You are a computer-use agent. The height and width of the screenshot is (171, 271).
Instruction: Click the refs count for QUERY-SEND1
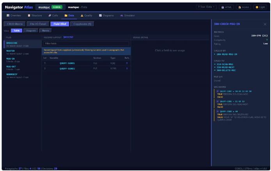[x=127, y=63]
